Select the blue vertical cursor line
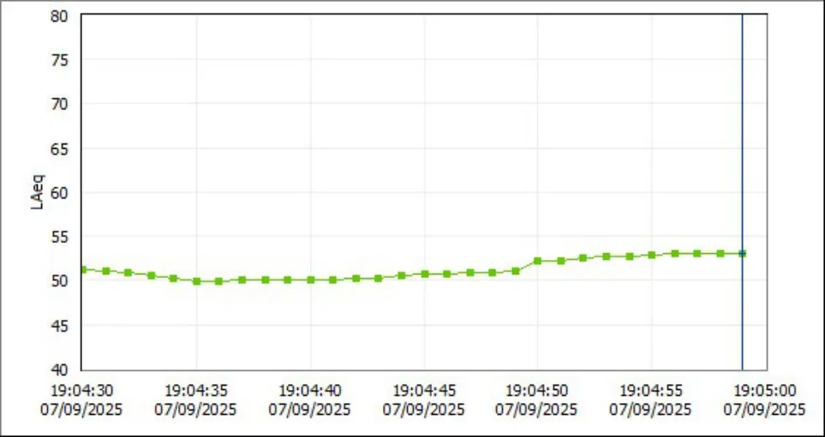The width and height of the screenshot is (825, 437). [742, 192]
